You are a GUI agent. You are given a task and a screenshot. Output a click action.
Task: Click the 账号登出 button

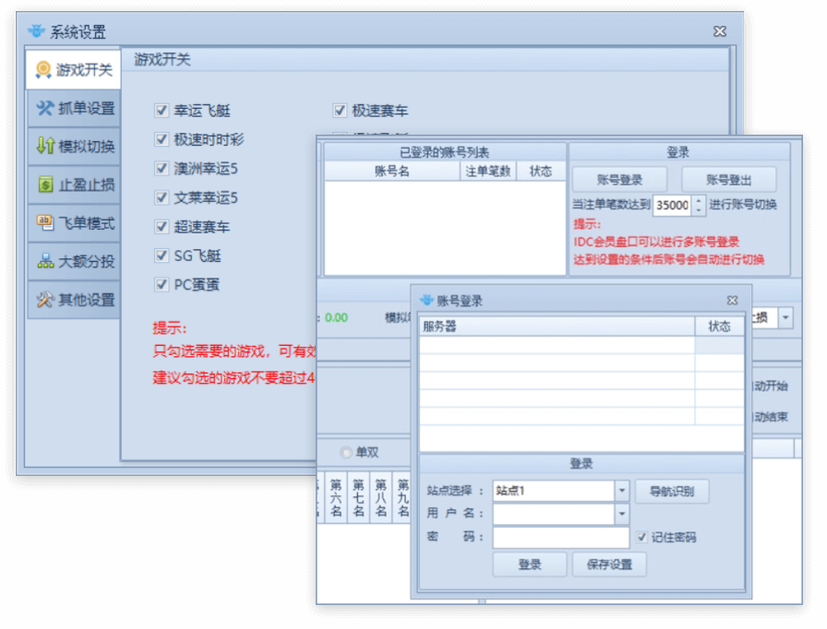coord(728,179)
